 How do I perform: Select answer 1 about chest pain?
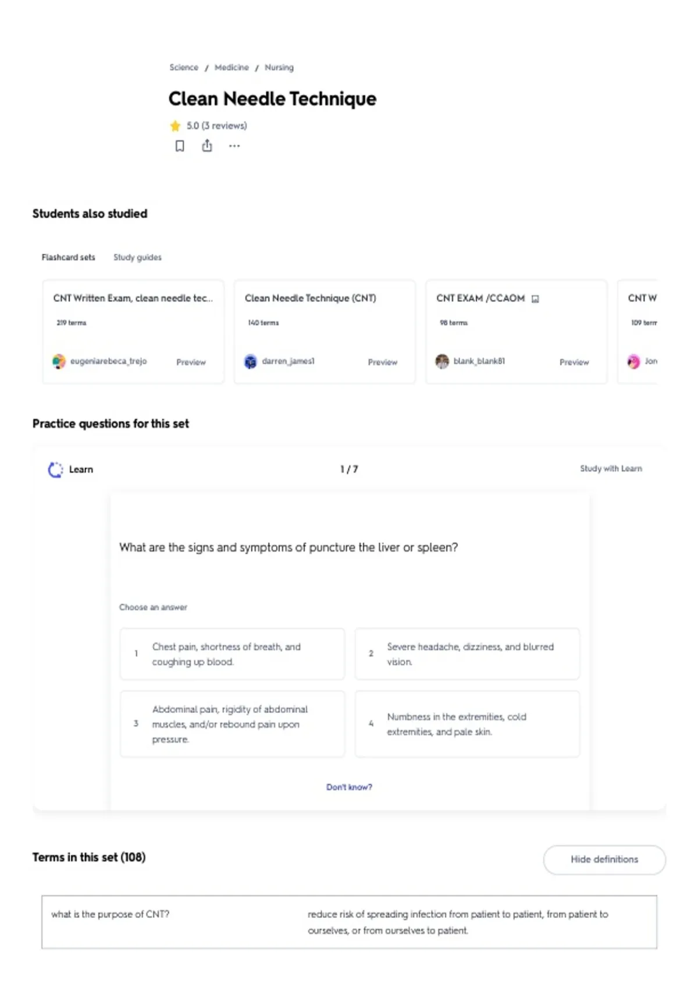pyautogui.click(x=232, y=654)
